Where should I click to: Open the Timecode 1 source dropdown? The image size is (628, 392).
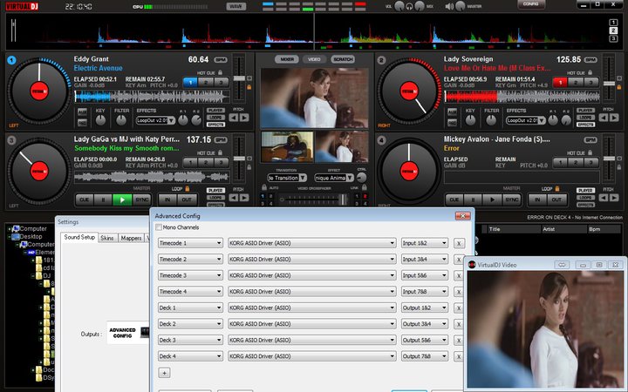click(190, 243)
